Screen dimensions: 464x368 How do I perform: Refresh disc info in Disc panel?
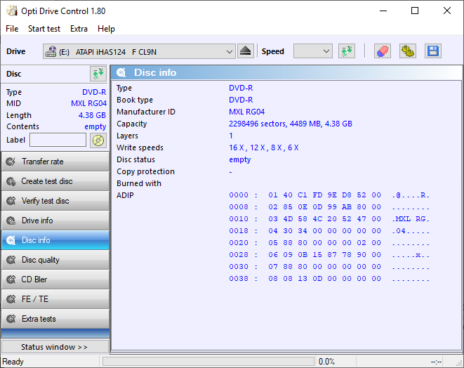tap(98, 74)
